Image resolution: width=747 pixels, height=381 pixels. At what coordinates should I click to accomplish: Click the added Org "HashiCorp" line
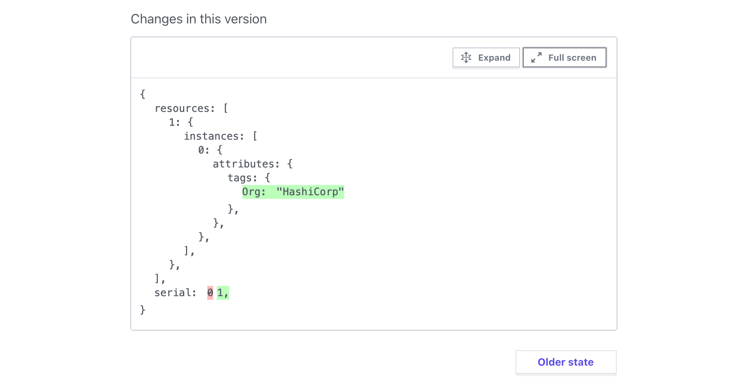293,192
